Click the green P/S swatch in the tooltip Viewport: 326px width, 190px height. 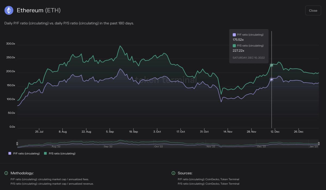click(234, 46)
